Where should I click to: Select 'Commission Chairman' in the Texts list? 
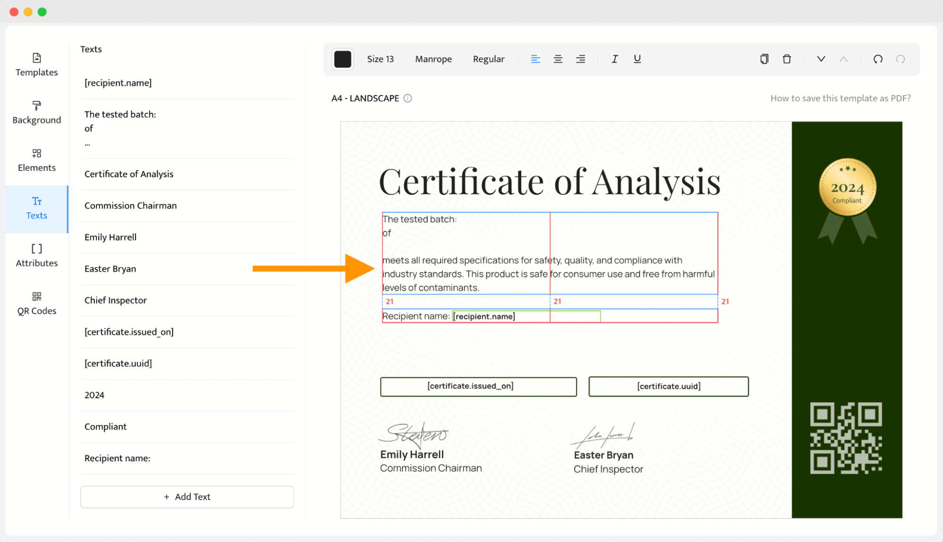pos(187,206)
